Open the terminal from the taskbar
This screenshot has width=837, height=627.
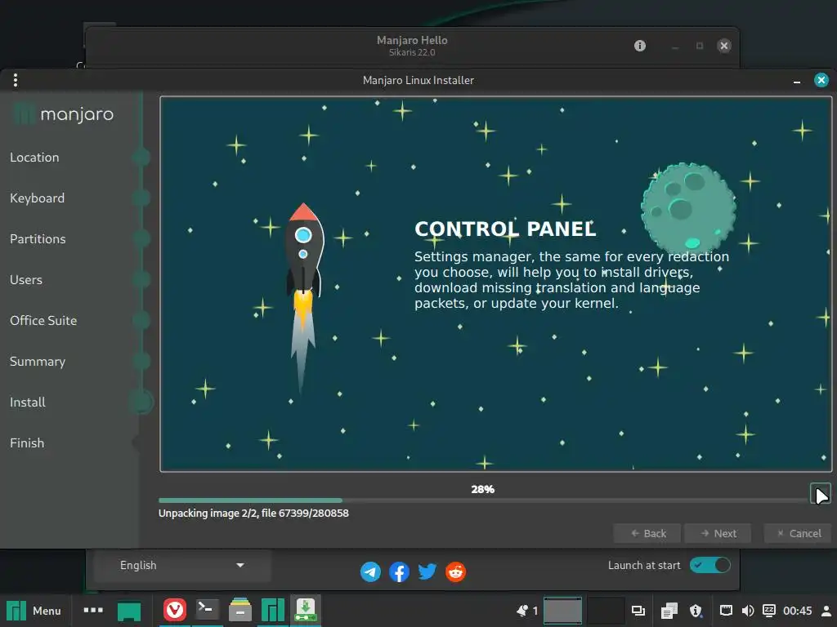point(207,610)
